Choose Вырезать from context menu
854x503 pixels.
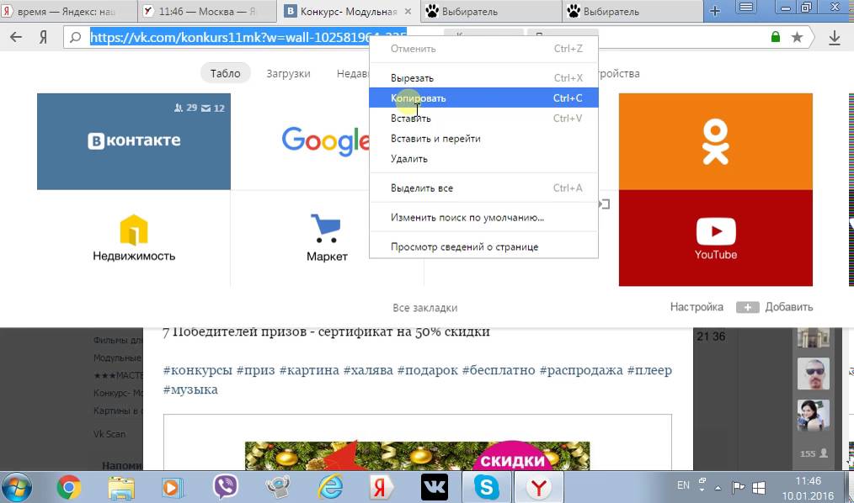[x=483, y=78]
